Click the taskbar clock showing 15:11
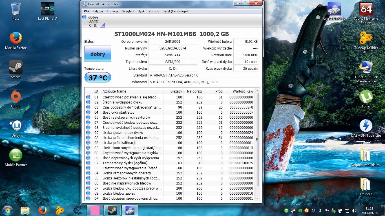385x216 pixels. [369, 210]
